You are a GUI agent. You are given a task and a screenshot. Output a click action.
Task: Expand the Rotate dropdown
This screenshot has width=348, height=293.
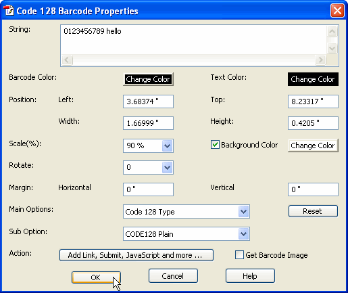point(167,167)
